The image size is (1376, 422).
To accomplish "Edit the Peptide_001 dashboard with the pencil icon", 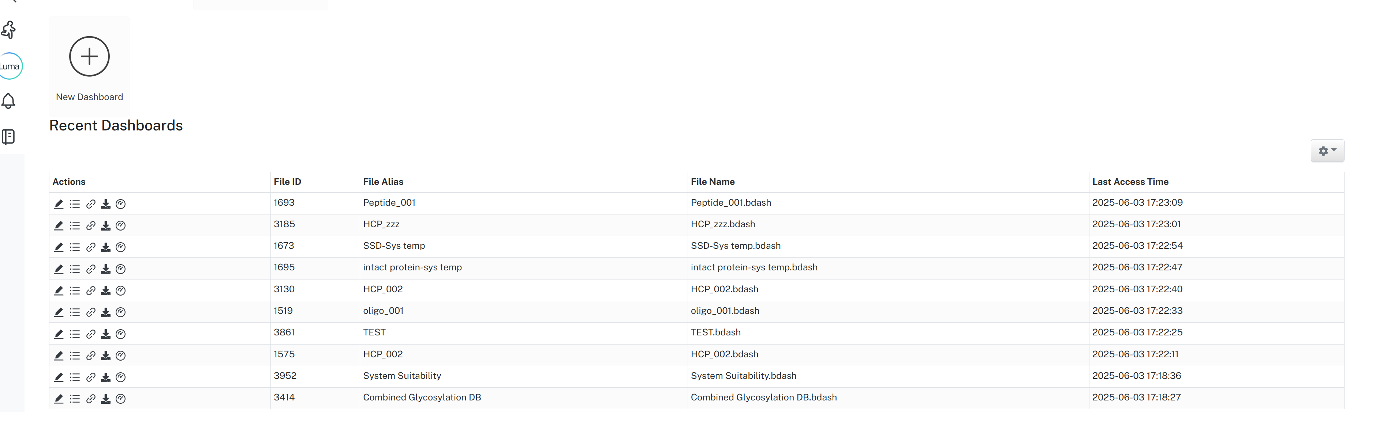I will [59, 204].
